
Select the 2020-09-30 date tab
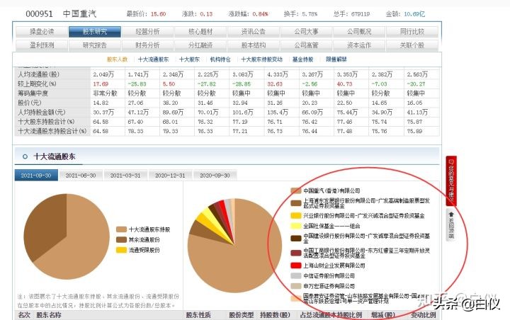coord(215,176)
